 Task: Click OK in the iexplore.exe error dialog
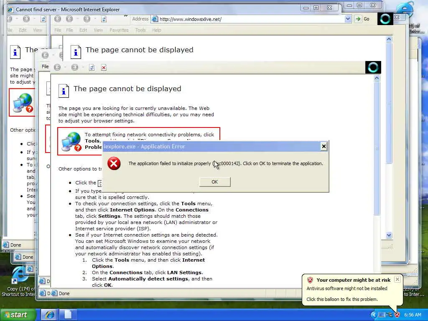coord(214,182)
